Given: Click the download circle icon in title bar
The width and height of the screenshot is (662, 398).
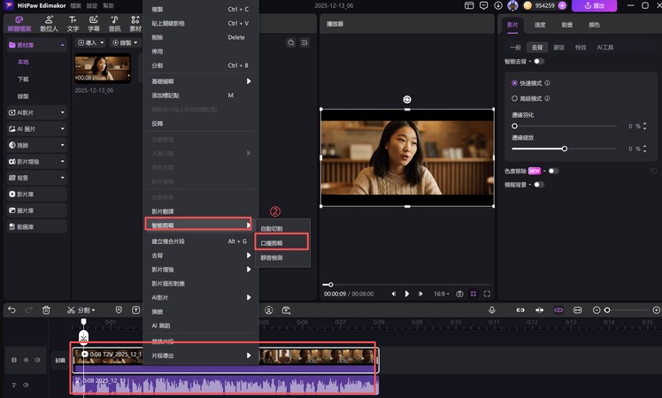Looking at the screenshot, I should tap(498, 5).
